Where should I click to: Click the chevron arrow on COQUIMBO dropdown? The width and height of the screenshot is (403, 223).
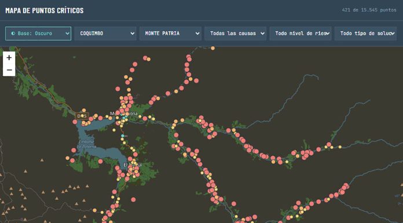(133, 34)
